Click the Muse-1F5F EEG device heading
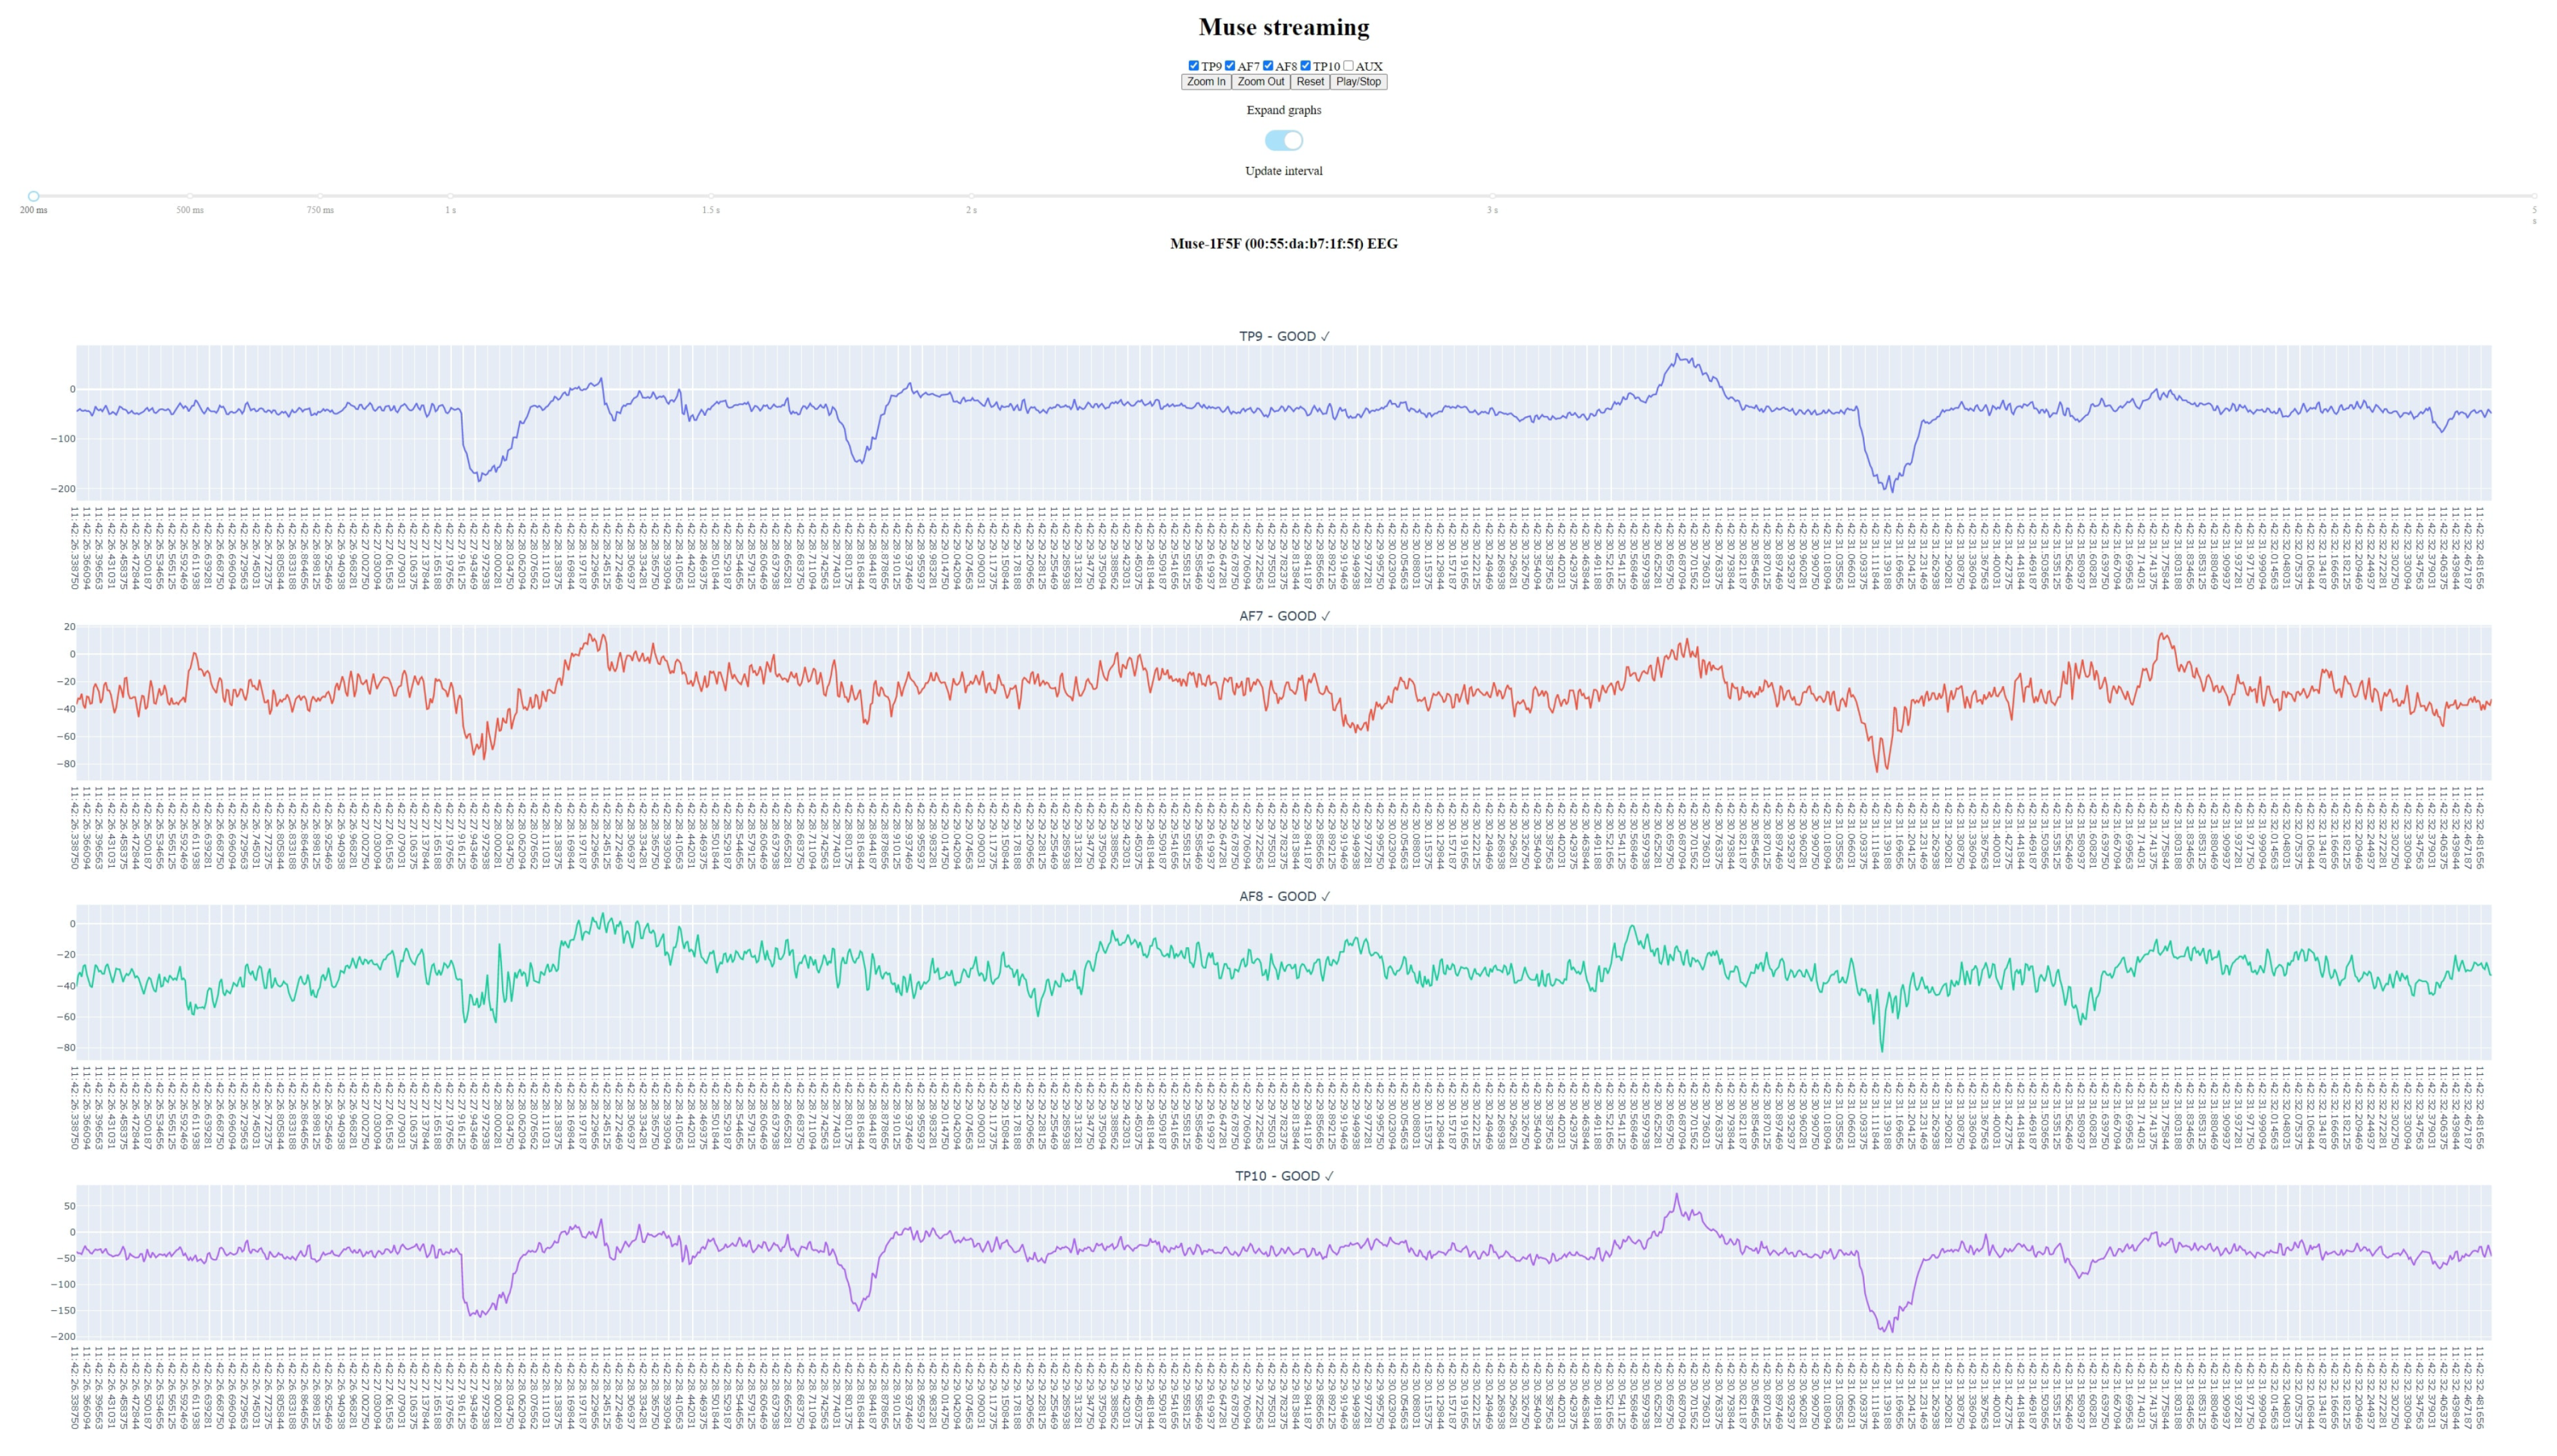 [1283, 243]
